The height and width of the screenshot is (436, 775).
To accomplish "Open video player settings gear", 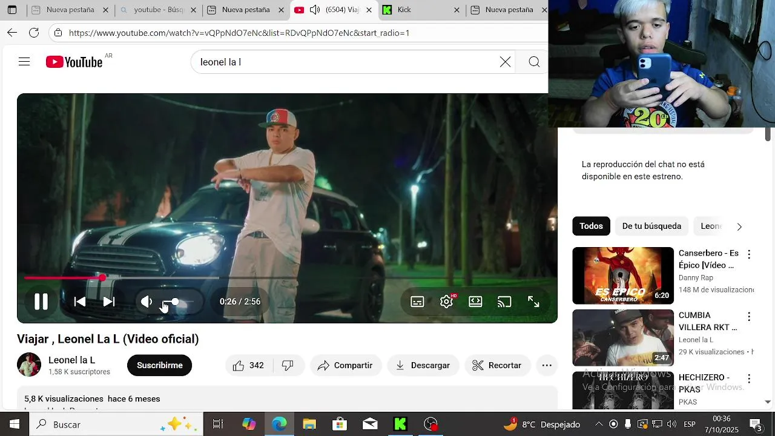I will coord(446,302).
